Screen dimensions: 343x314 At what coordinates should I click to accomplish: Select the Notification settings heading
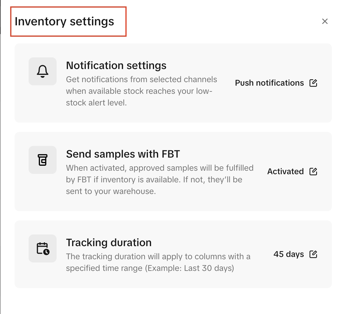point(116,66)
